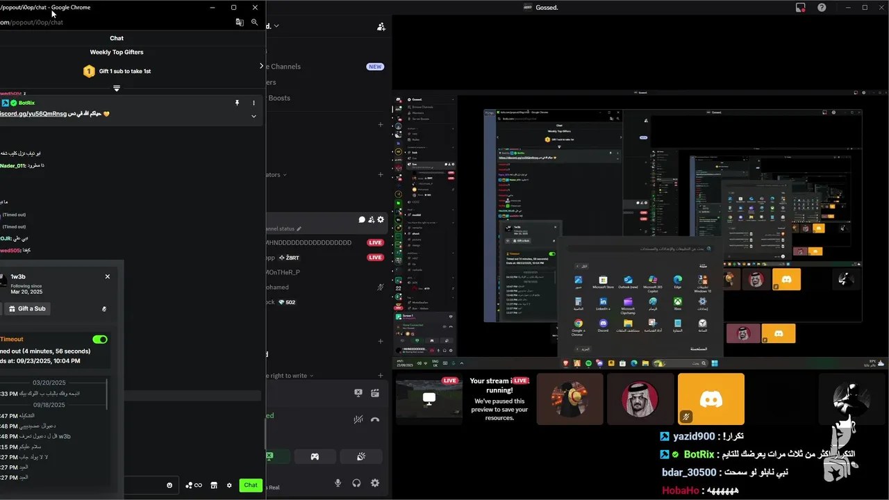The width and height of the screenshot is (889, 500).
Task: Mute microphone in Discord user panel
Action: [338, 483]
